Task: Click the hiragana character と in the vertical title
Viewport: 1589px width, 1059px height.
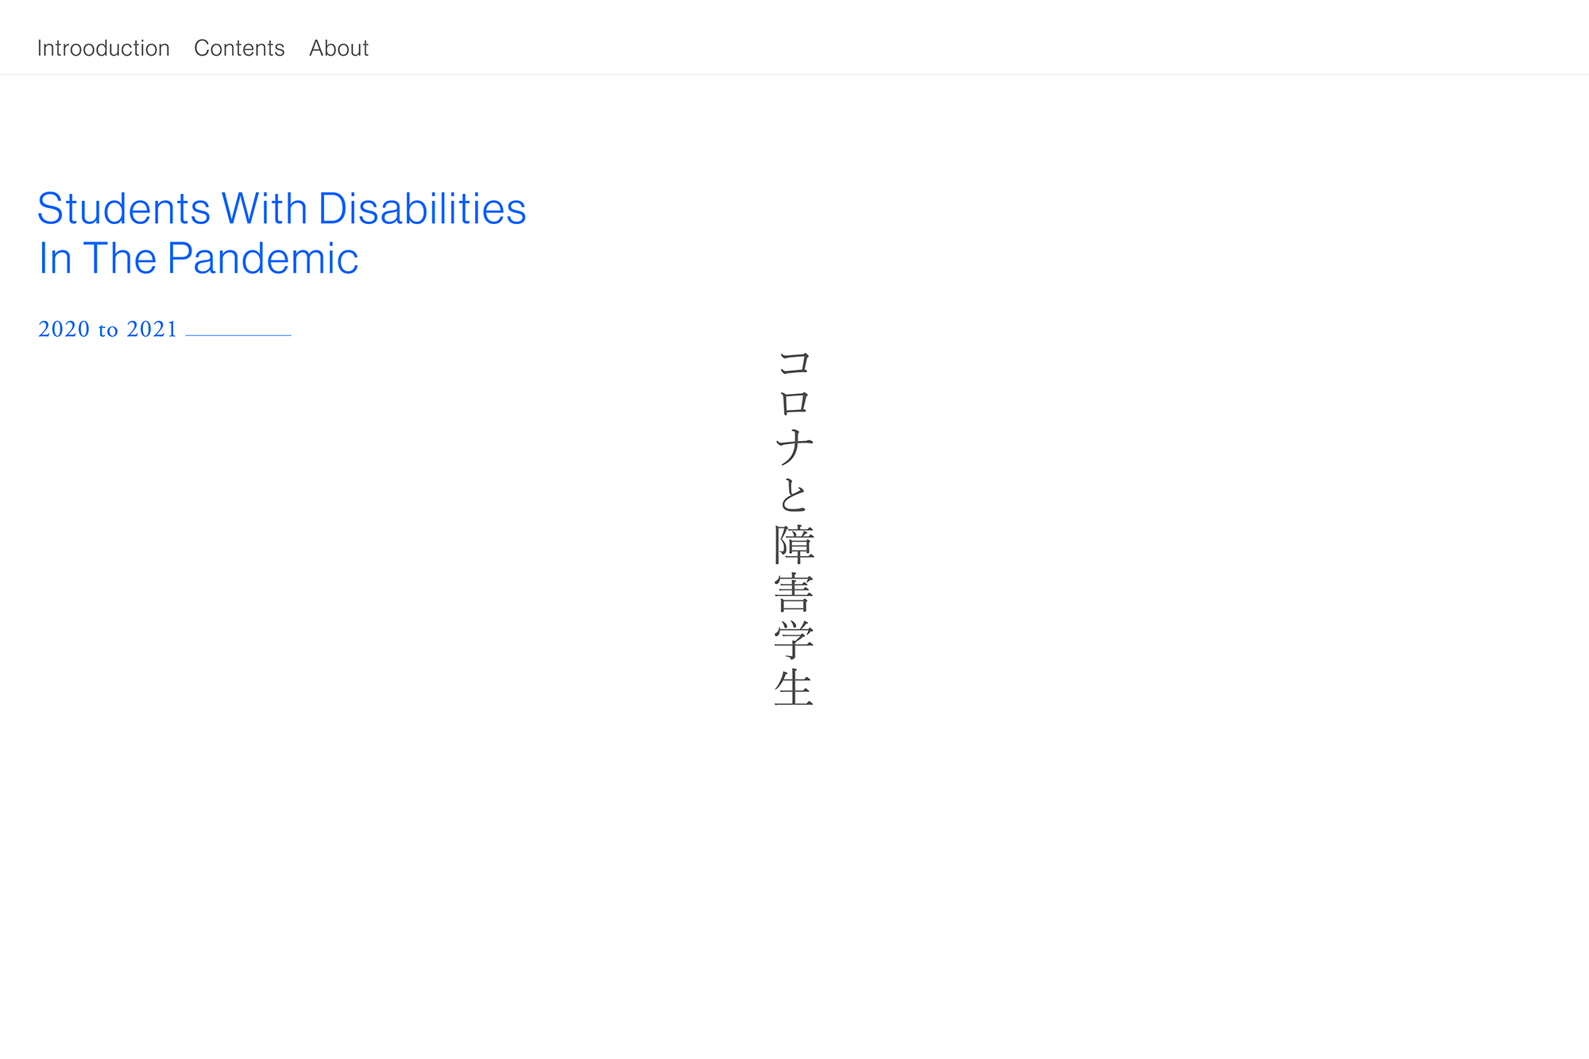Action: tap(794, 496)
